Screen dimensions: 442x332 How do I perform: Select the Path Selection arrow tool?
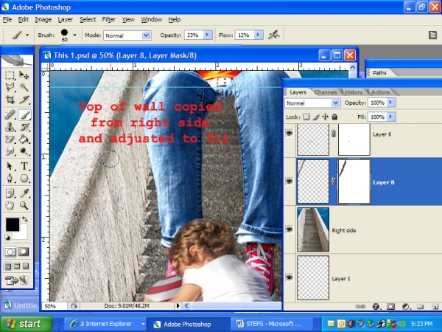(10, 166)
